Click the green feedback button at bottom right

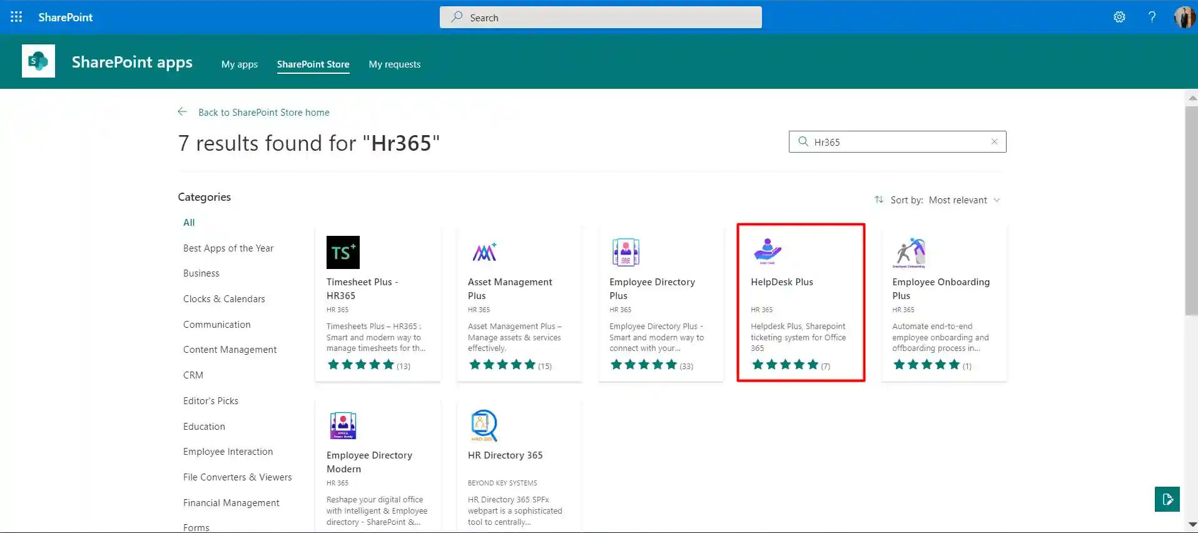coord(1167,499)
